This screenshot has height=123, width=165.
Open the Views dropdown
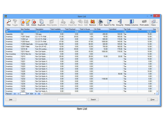(x=153, y=22)
